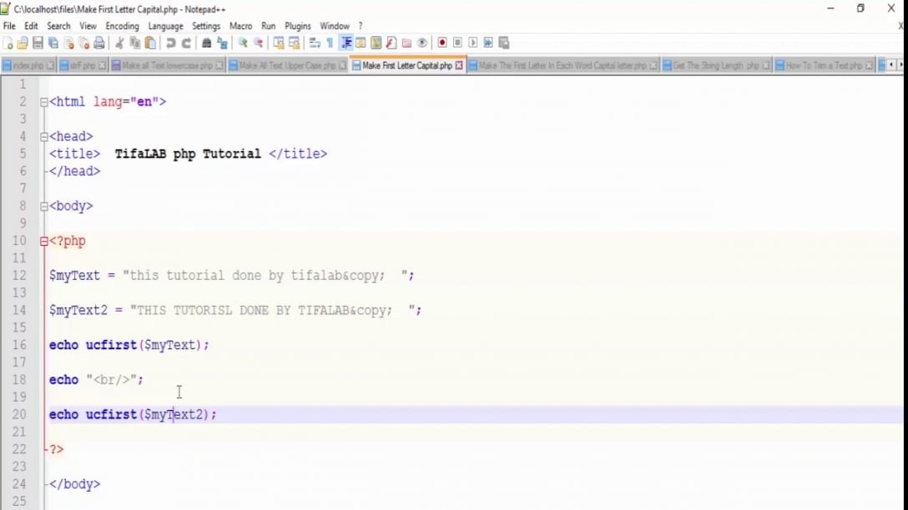Viewport: 908px width, 510px height.
Task: Restore down the Notepad++ window
Action: point(860,8)
